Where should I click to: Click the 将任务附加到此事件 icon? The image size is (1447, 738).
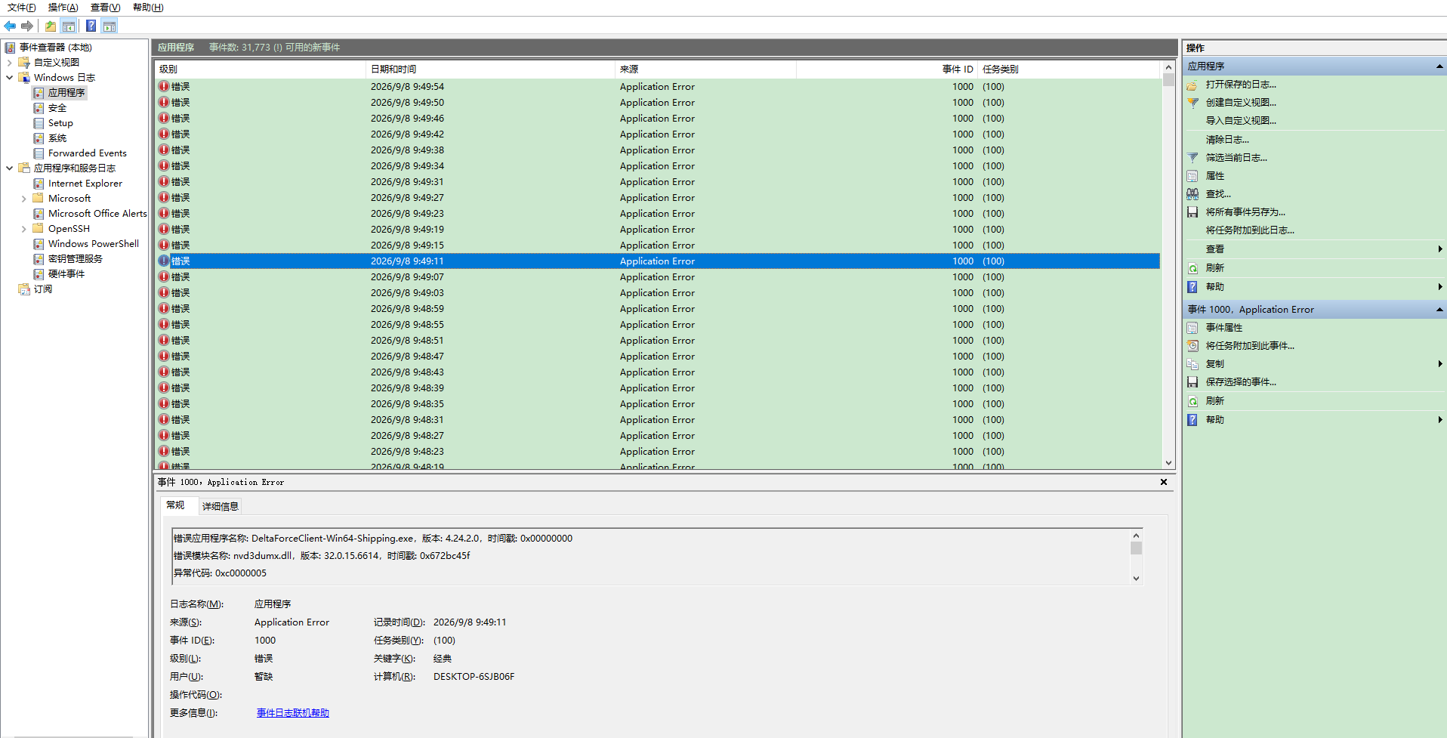pos(1192,346)
